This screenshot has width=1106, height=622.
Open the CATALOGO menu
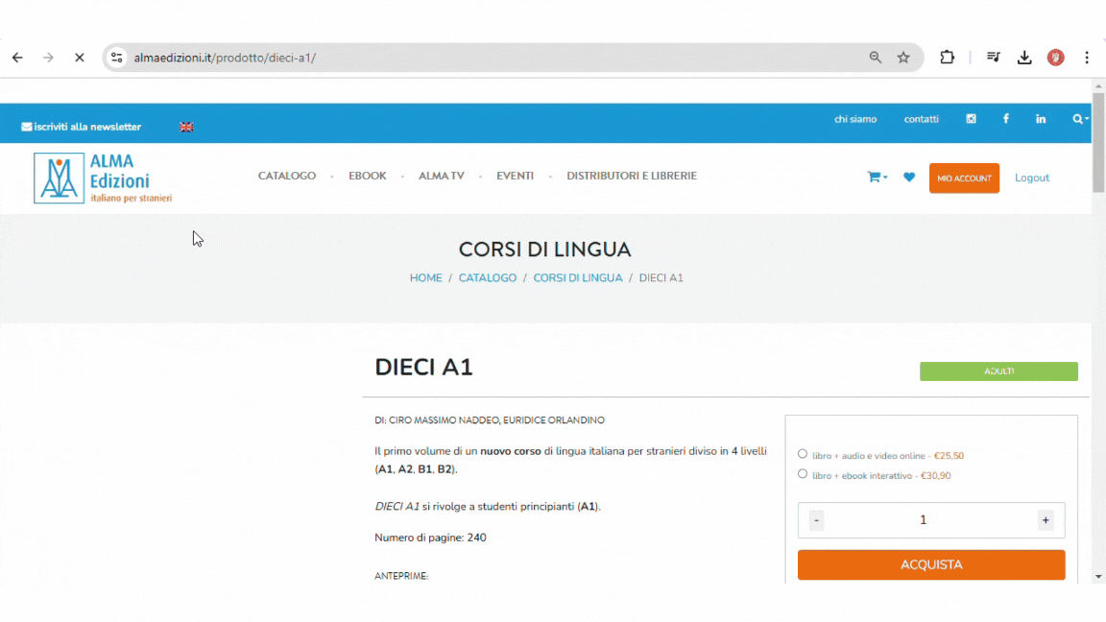coord(287,176)
